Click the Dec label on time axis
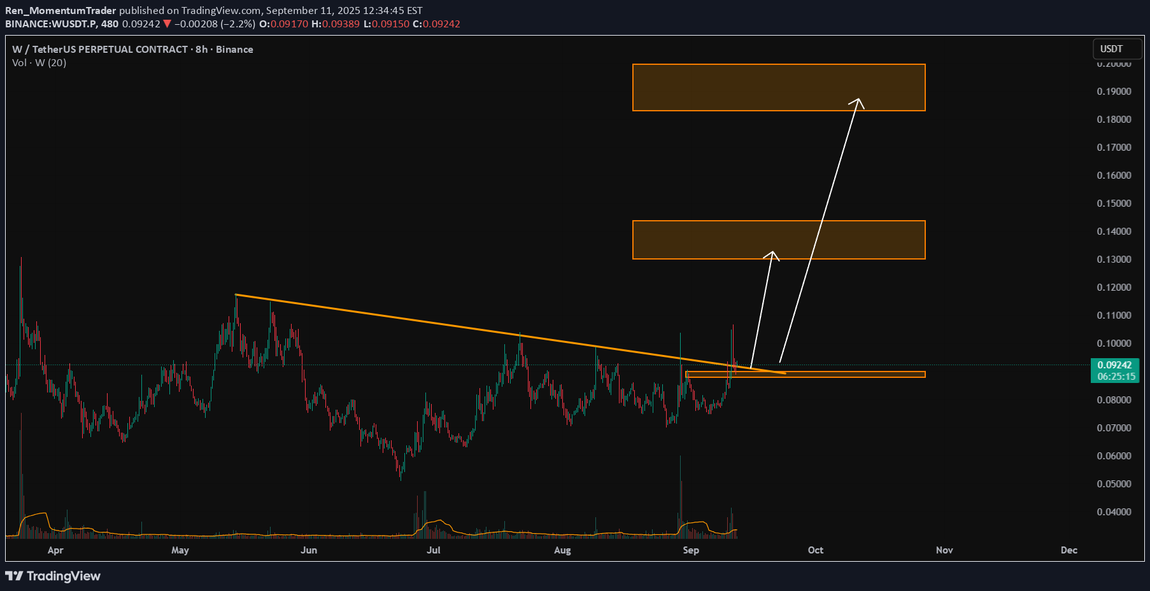 (x=1069, y=550)
